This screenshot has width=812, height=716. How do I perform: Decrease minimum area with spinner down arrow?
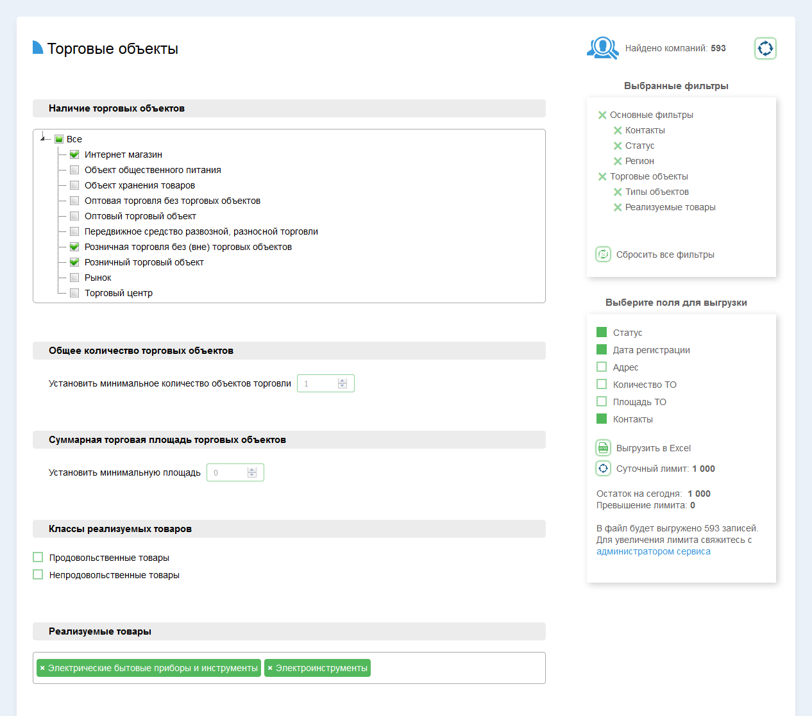pos(252,476)
